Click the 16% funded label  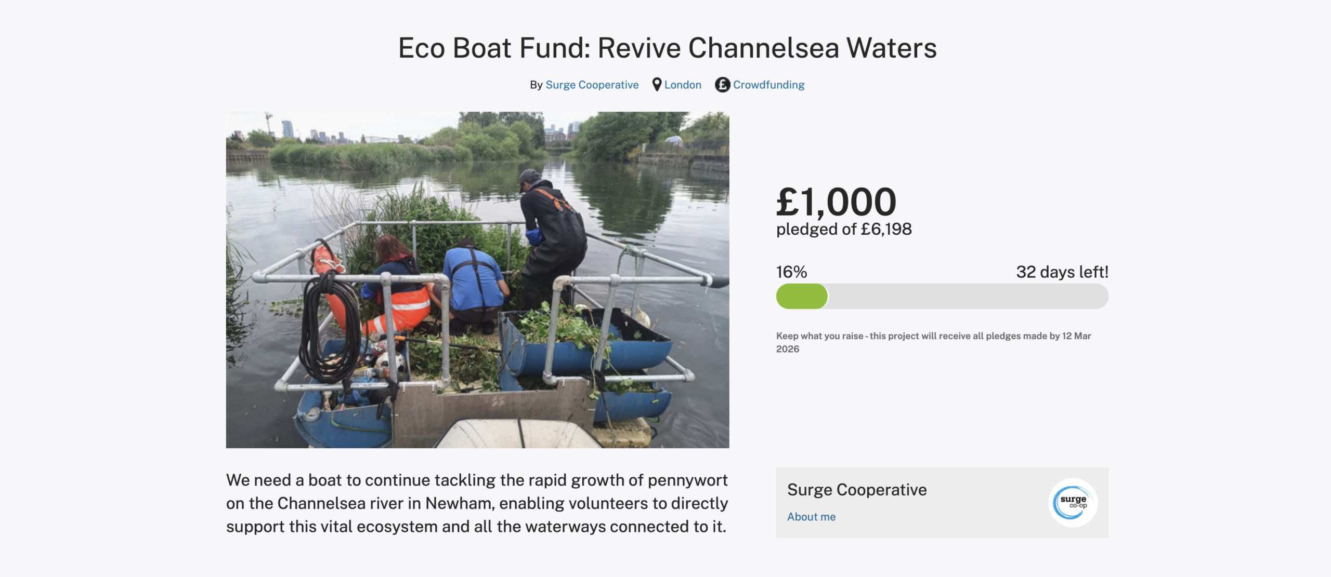pyautogui.click(x=791, y=272)
